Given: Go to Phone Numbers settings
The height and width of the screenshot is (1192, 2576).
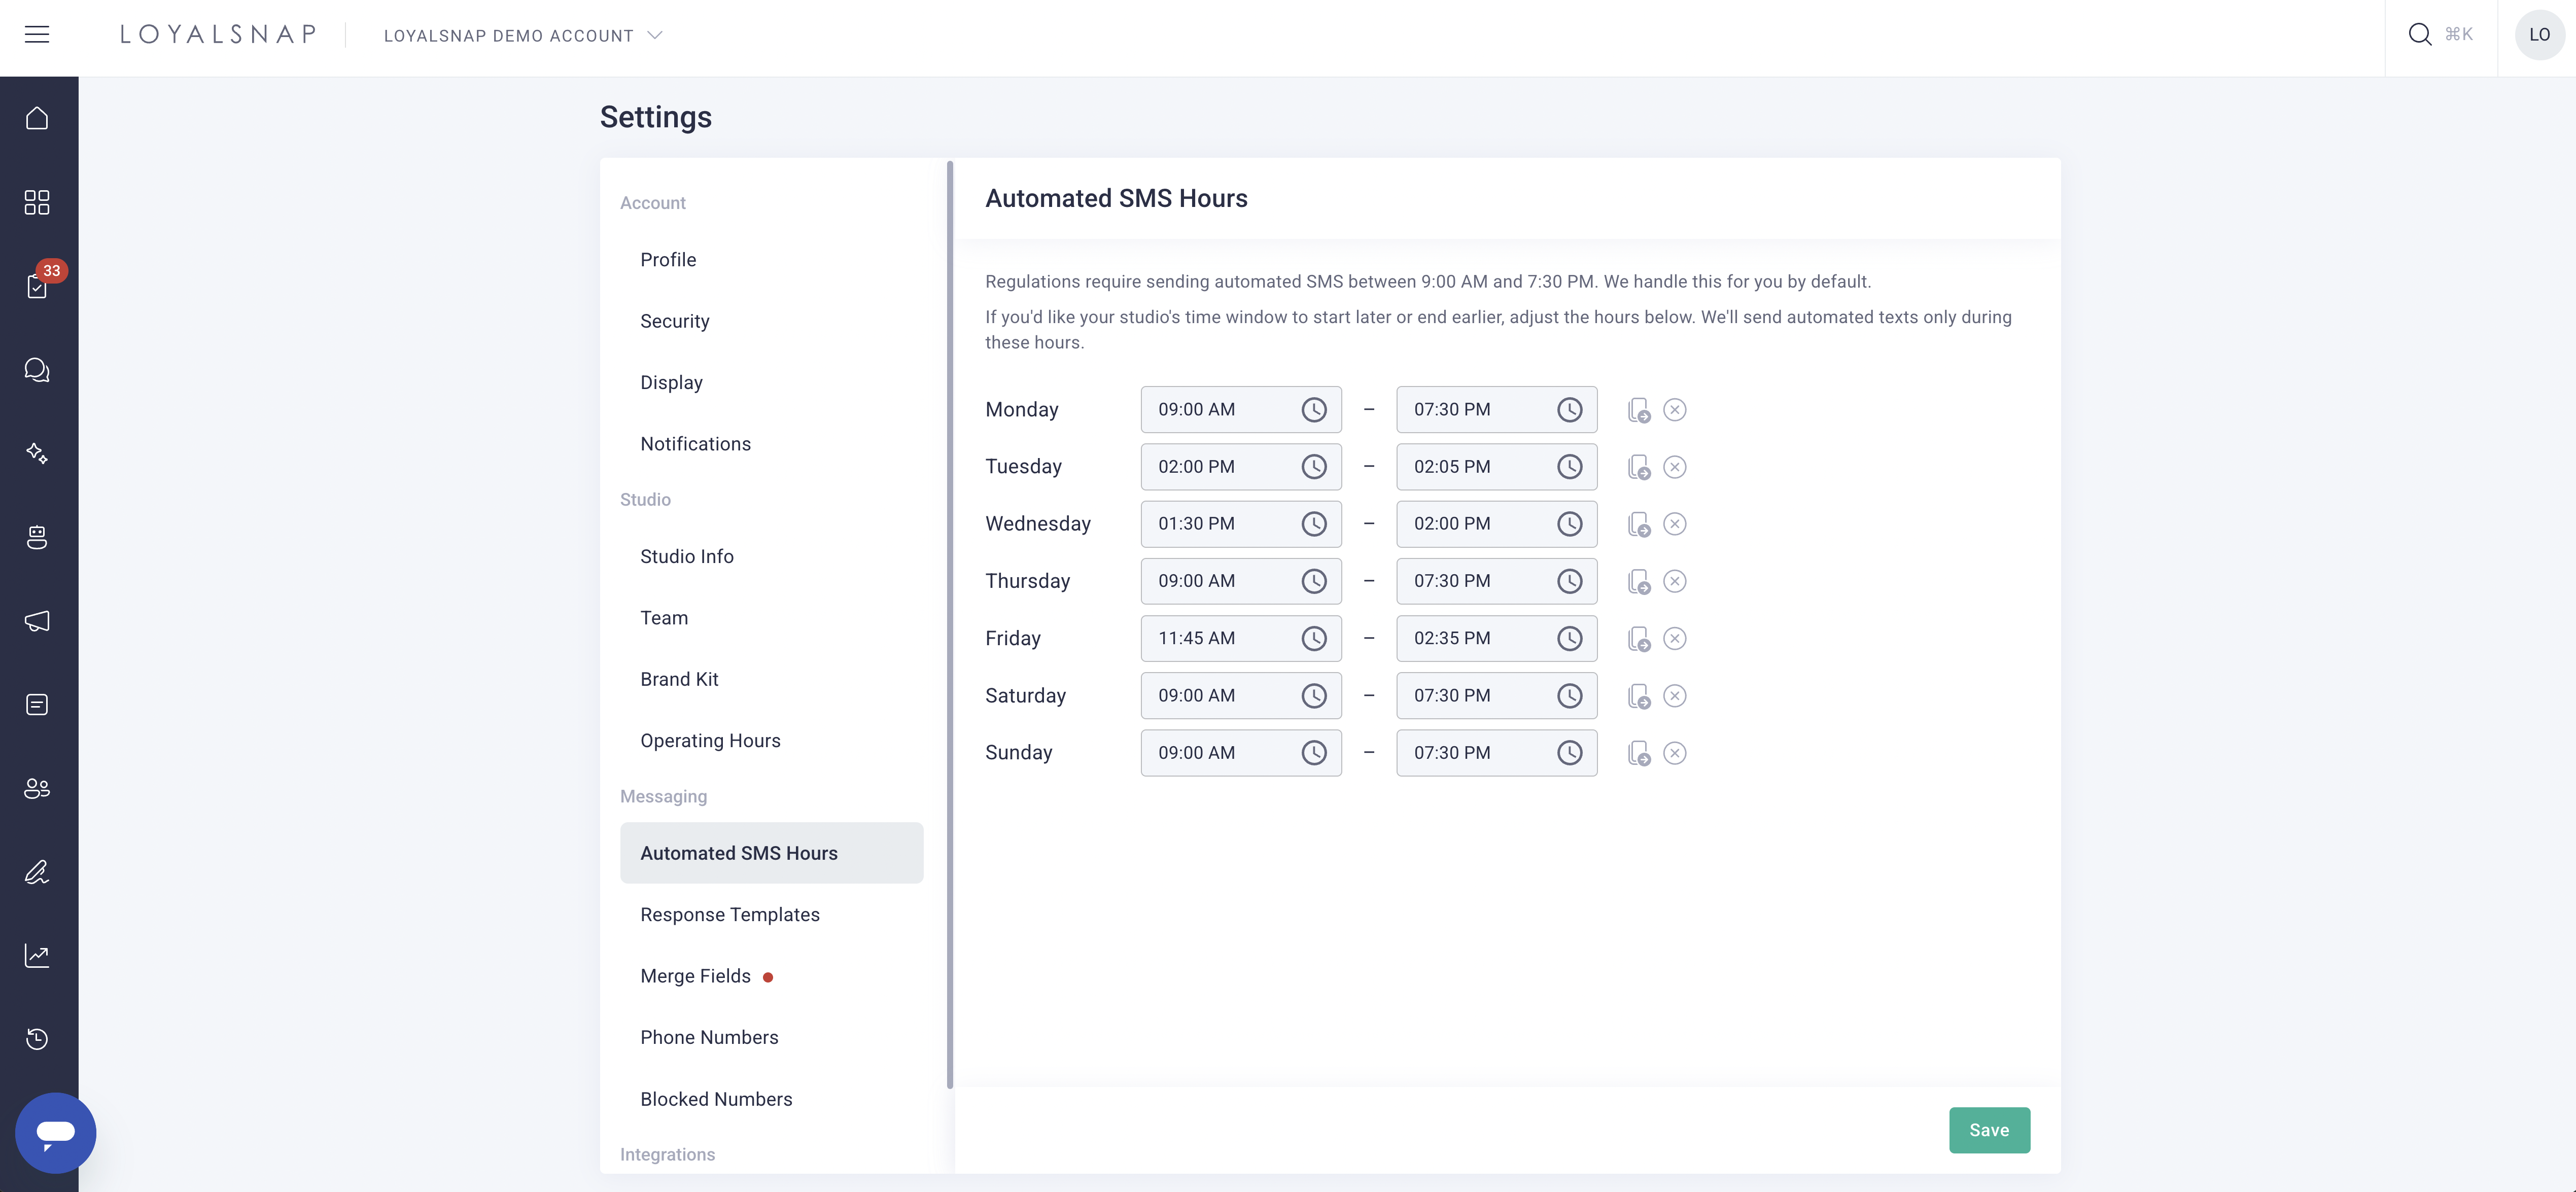Looking at the screenshot, I should point(771,1038).
